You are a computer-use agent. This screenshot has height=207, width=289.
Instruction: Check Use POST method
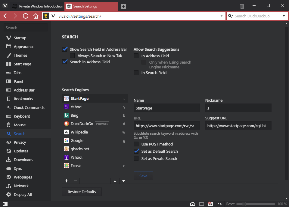point(136,144)
